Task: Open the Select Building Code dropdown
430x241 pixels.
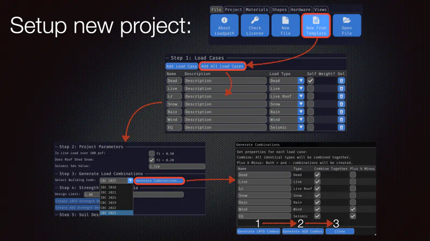Action: pos(130,180)
